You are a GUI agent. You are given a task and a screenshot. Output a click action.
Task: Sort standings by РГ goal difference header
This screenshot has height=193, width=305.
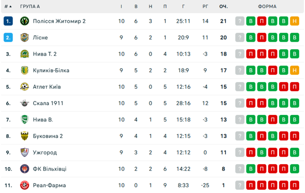tap(205, 7)
